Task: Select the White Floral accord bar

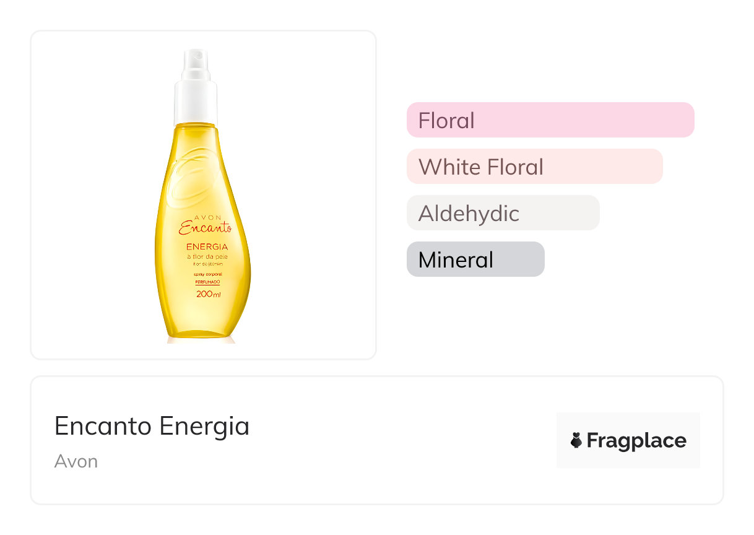Action: click(534, 167)
